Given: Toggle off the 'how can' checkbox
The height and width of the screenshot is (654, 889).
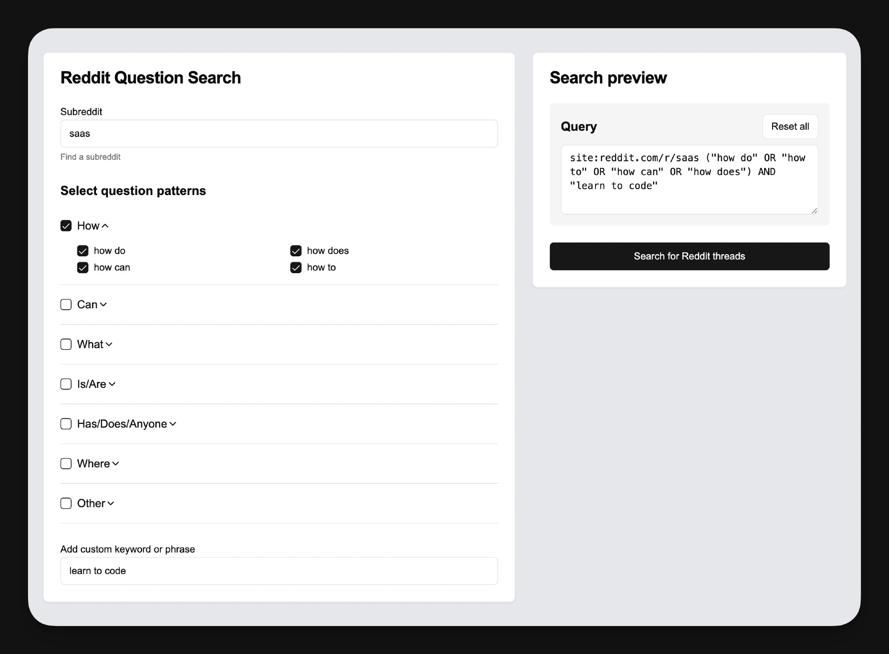Looking at the screenshot, I should (83, 267).
